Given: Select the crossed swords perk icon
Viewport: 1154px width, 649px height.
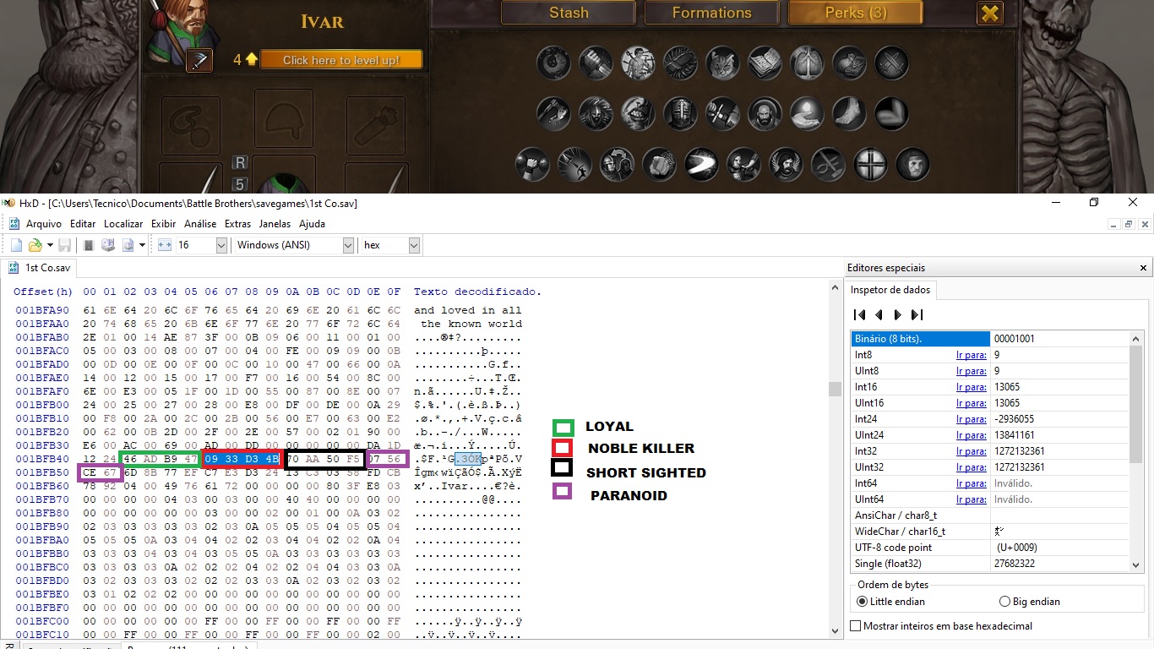Looking at the screenshot, I should coord(891,63).
